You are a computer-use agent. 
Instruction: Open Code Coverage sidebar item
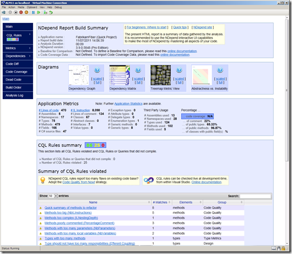pos(18,72)
